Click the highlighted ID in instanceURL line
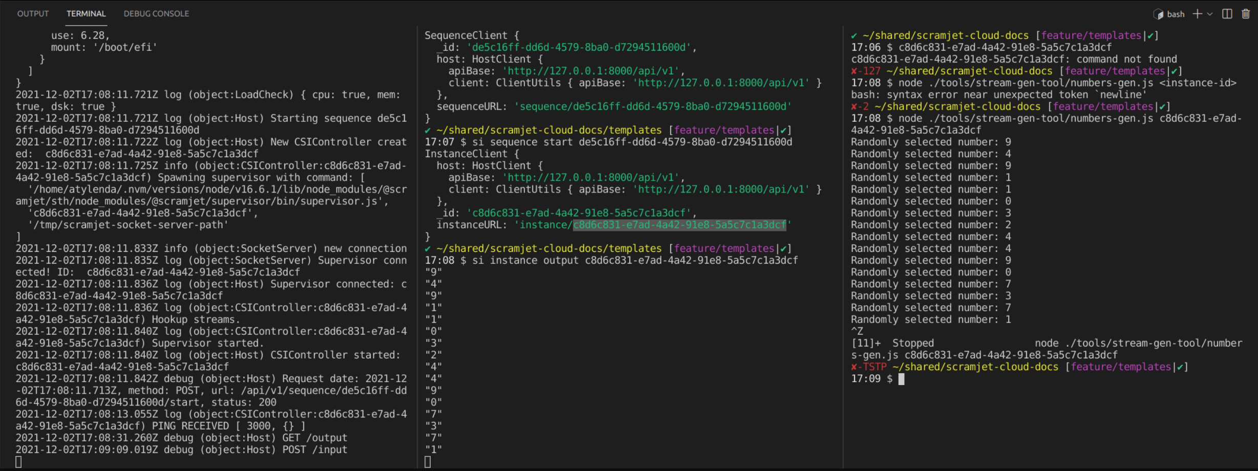The image size is (1258, 471). coord(679,225)
